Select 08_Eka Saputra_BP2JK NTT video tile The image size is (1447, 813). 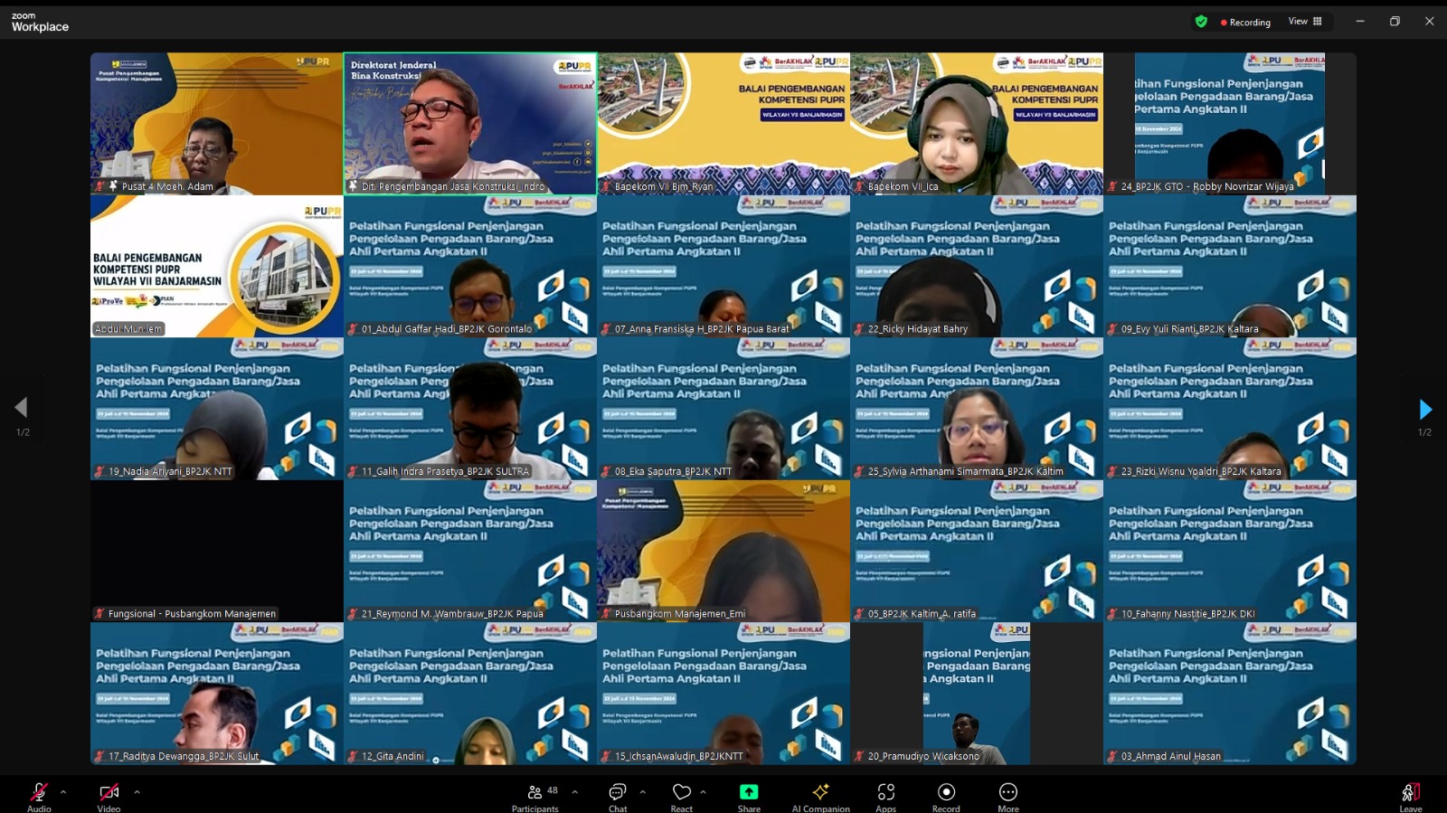[x=723, y=409]
